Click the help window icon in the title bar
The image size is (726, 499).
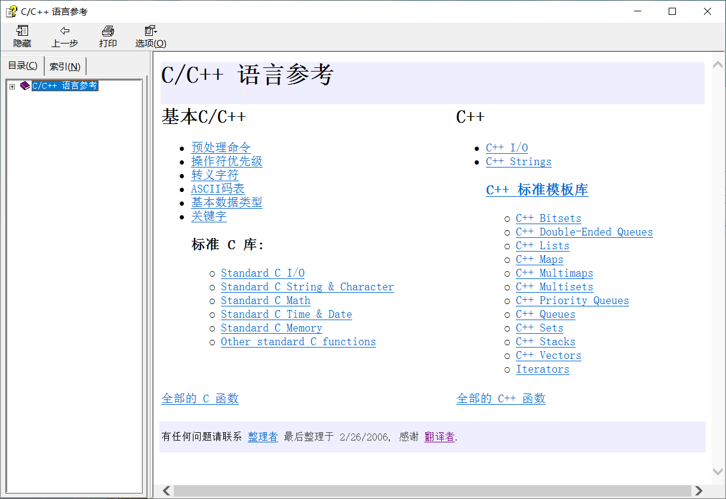(10, 11)
